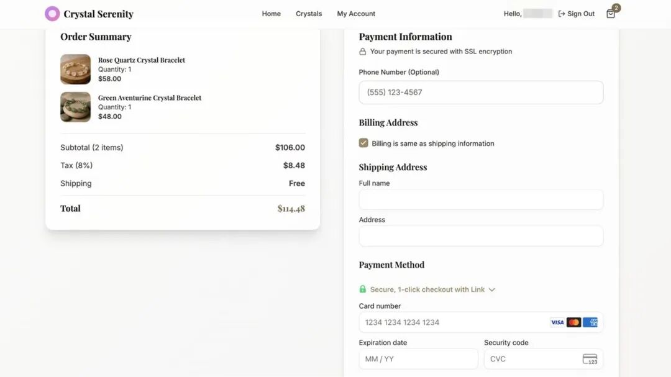
Task: Click the cart badge showing 2
Action: (616, 7)
